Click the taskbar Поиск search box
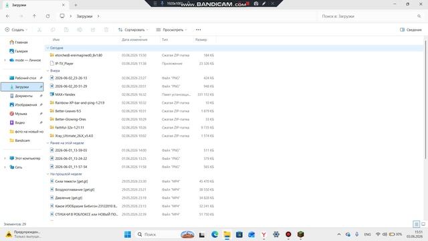The height and width of the screenshot is (241, 428). click(157, 234)
